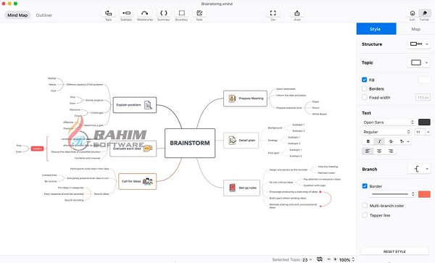Click the Evaluate each idea chat icon
435x263 pixels.
coord(148,149)
